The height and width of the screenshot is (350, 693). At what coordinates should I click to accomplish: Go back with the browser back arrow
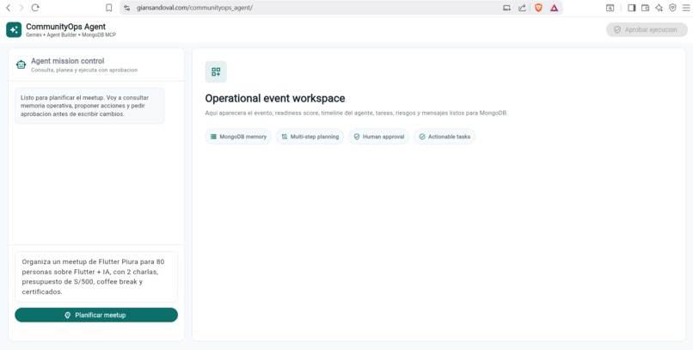(x=8, y=8)
